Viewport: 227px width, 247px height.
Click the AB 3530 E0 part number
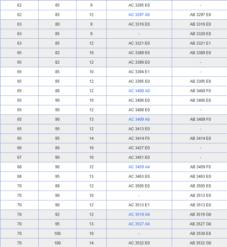[200, 234]
